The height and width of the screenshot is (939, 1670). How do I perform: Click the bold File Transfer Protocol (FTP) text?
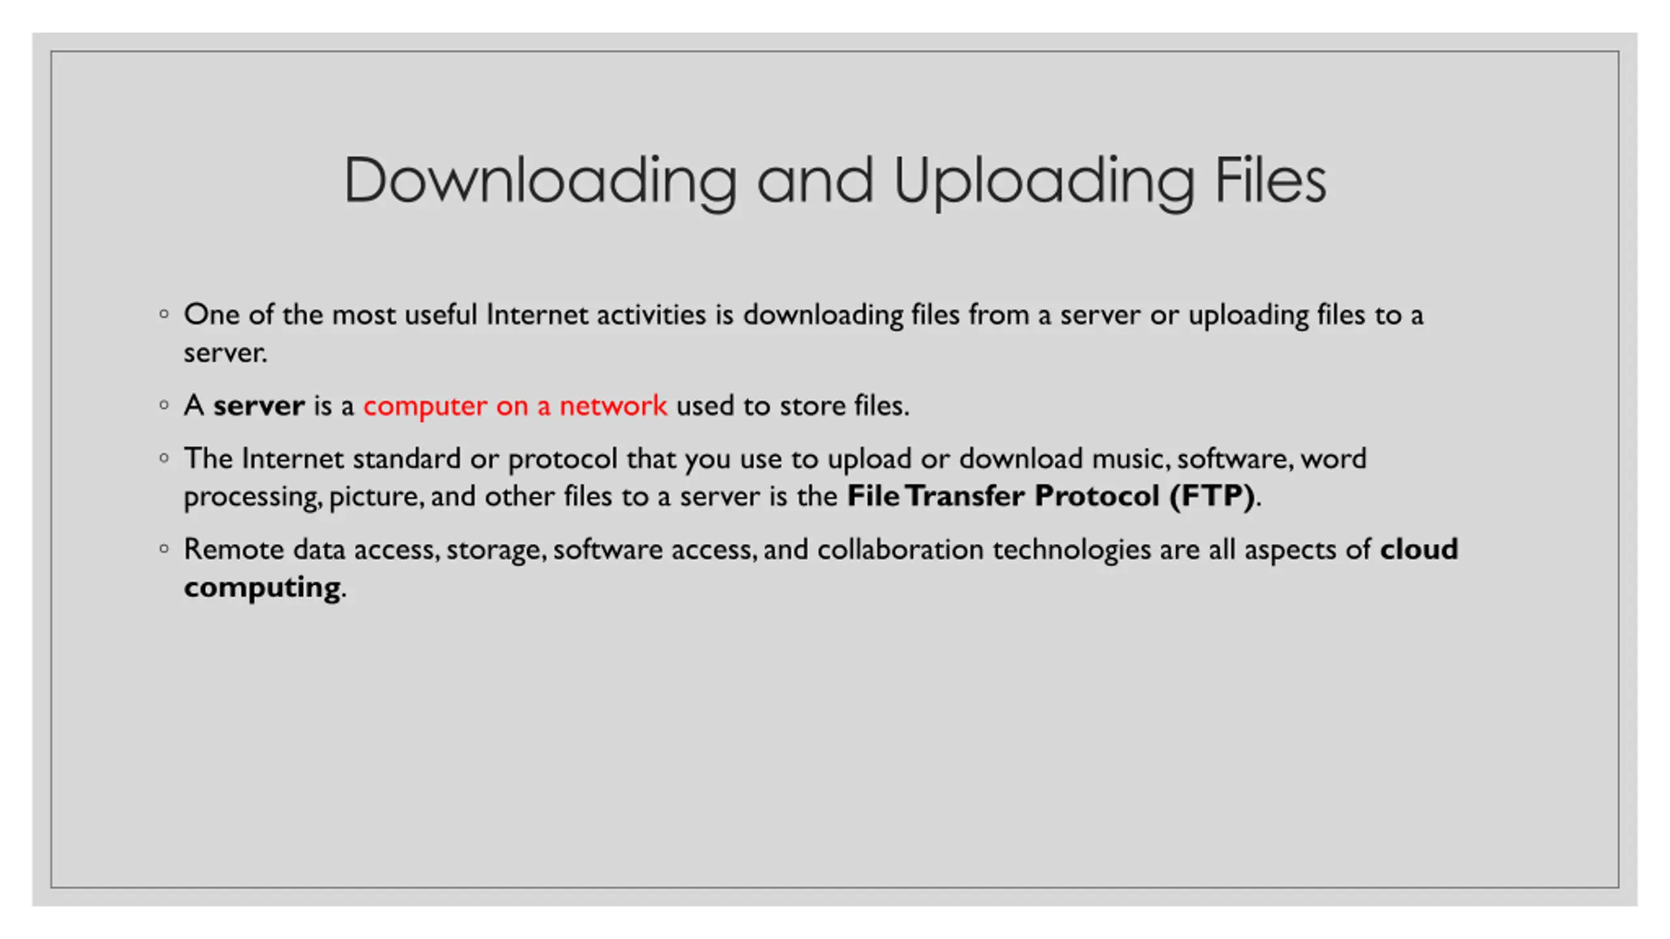[1050, 496]
